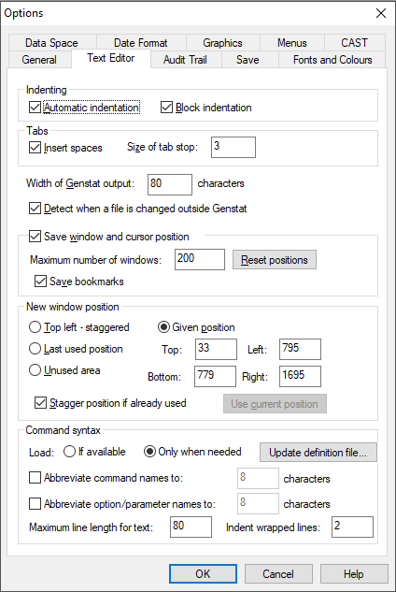
Task: Click Reset positions button
Action: [275, 259]
